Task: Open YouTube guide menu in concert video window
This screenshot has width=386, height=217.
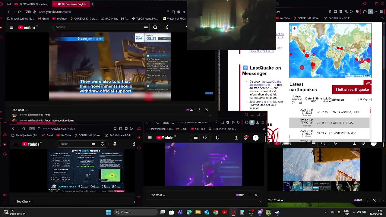Action: (150, 138)
